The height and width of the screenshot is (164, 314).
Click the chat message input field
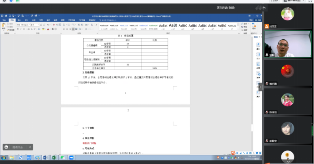coord(19,147)
